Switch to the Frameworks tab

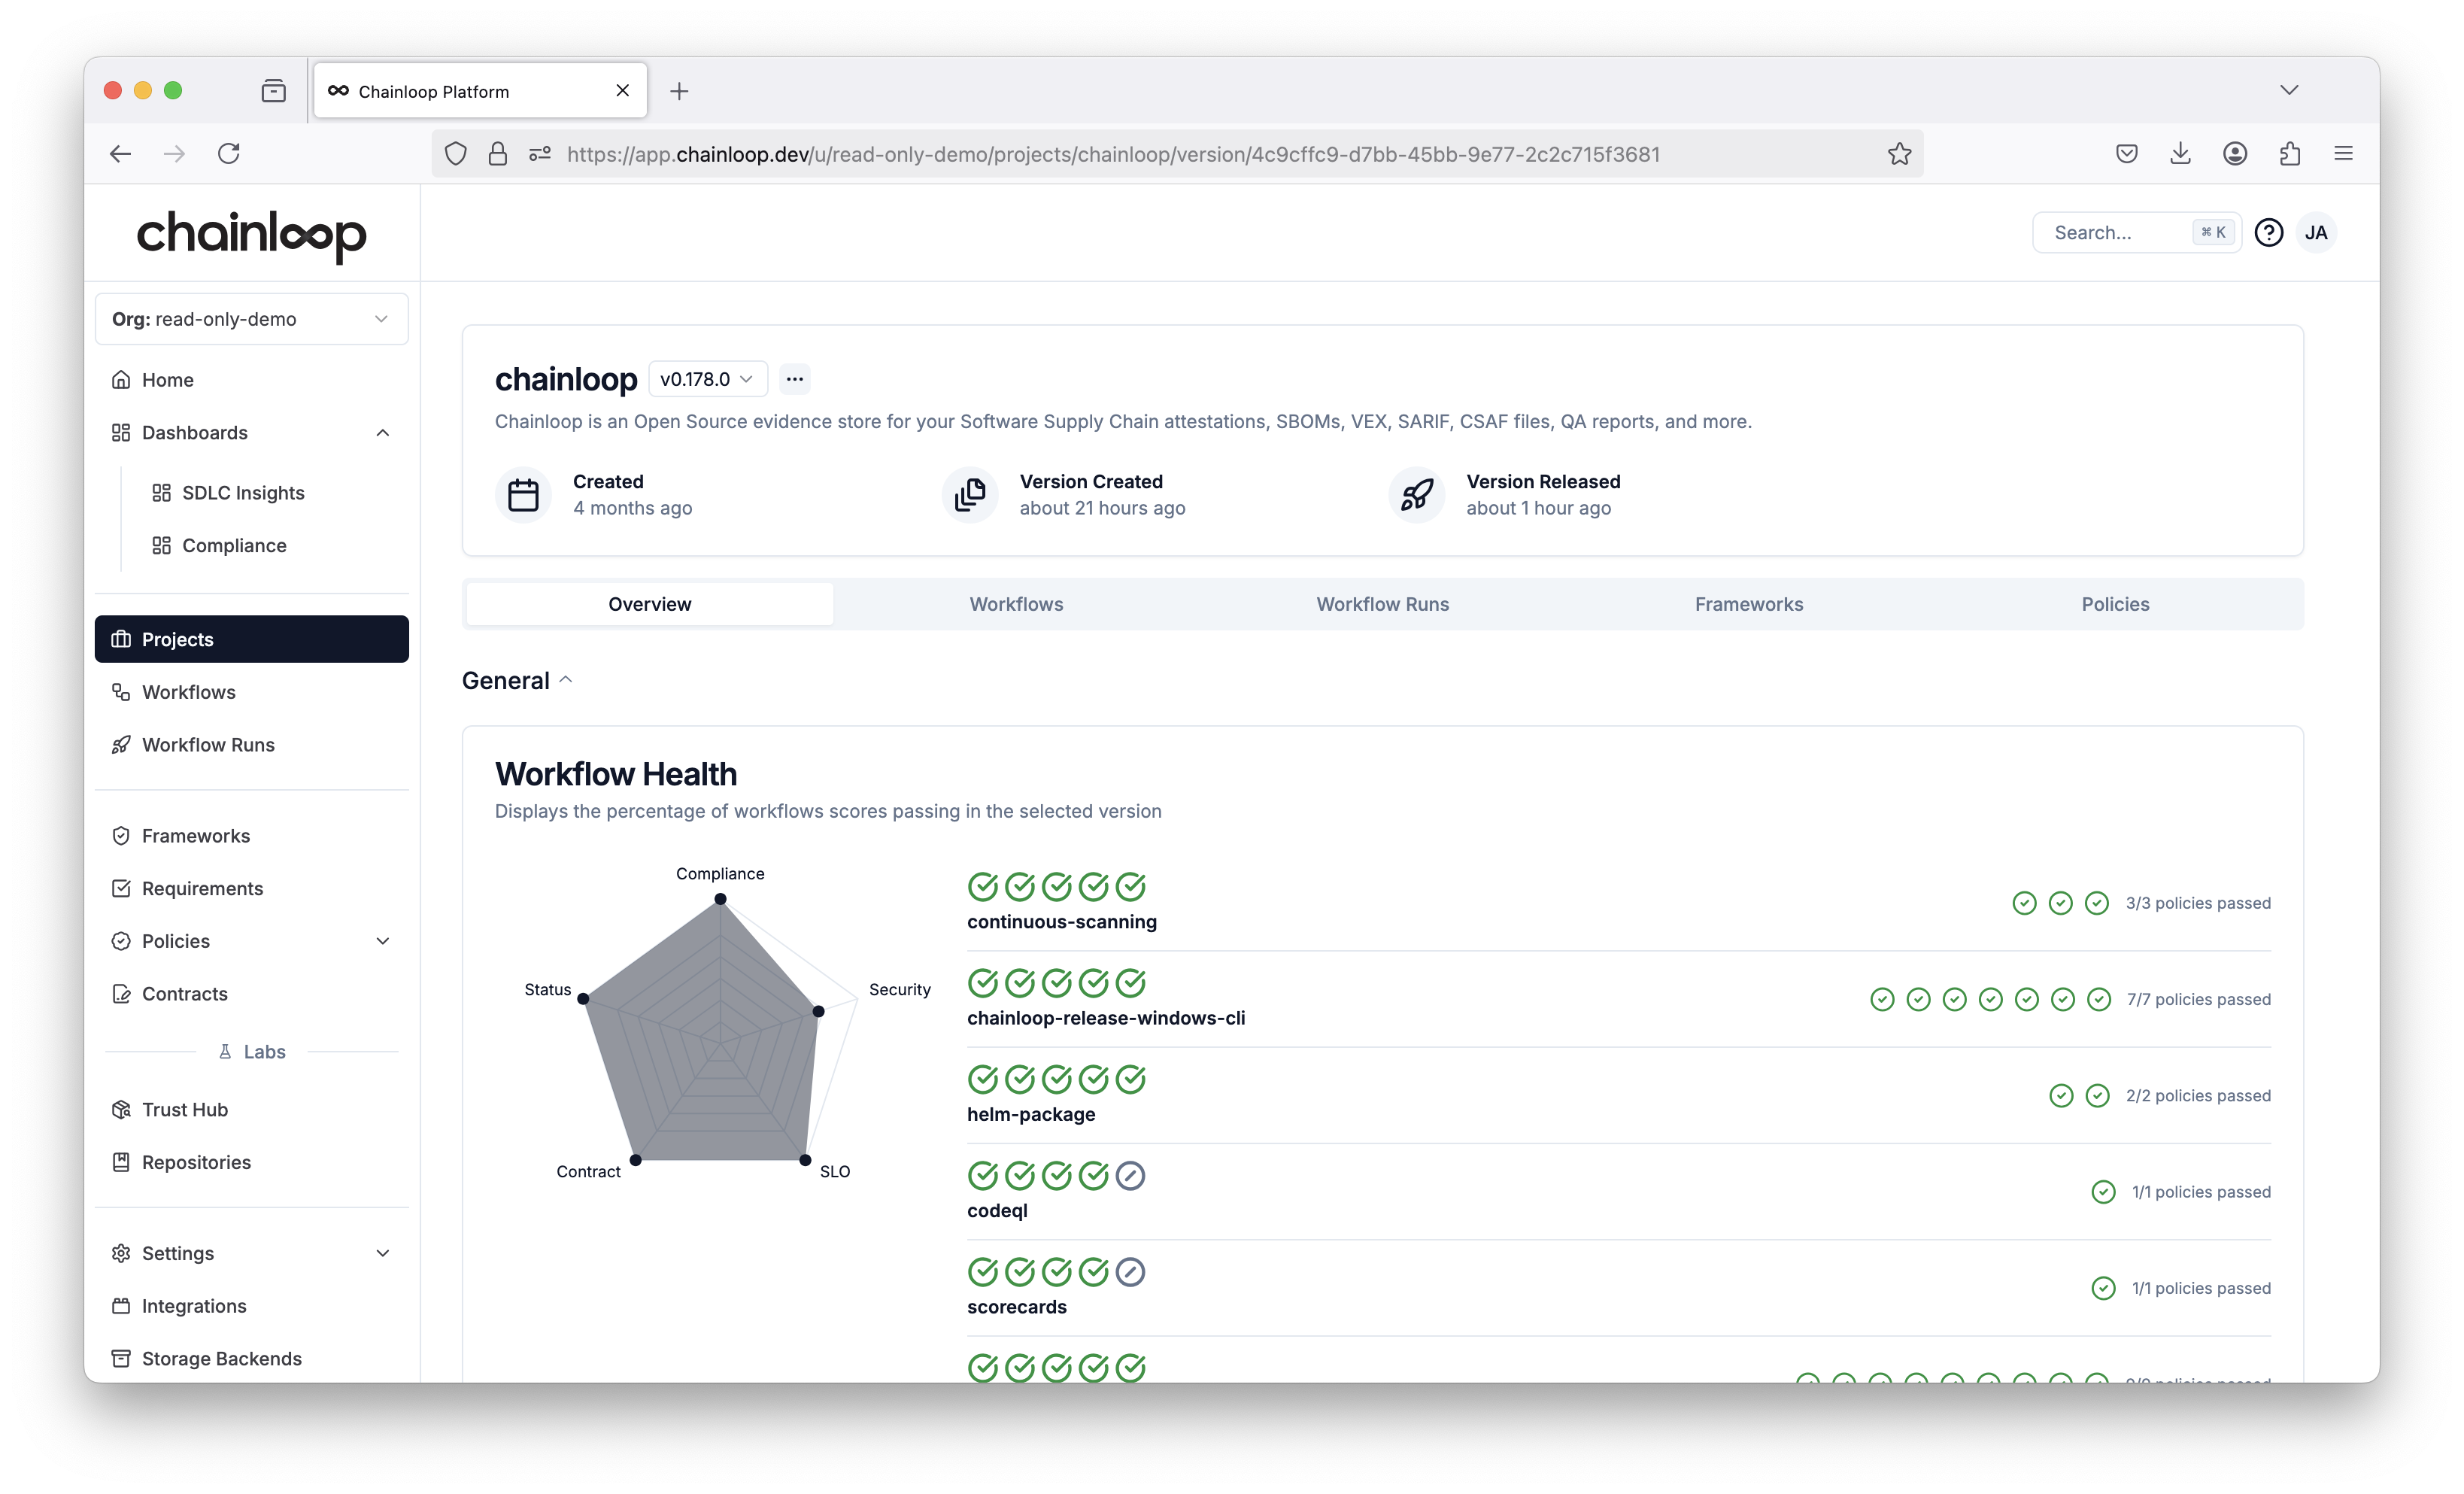(1749, 604)
